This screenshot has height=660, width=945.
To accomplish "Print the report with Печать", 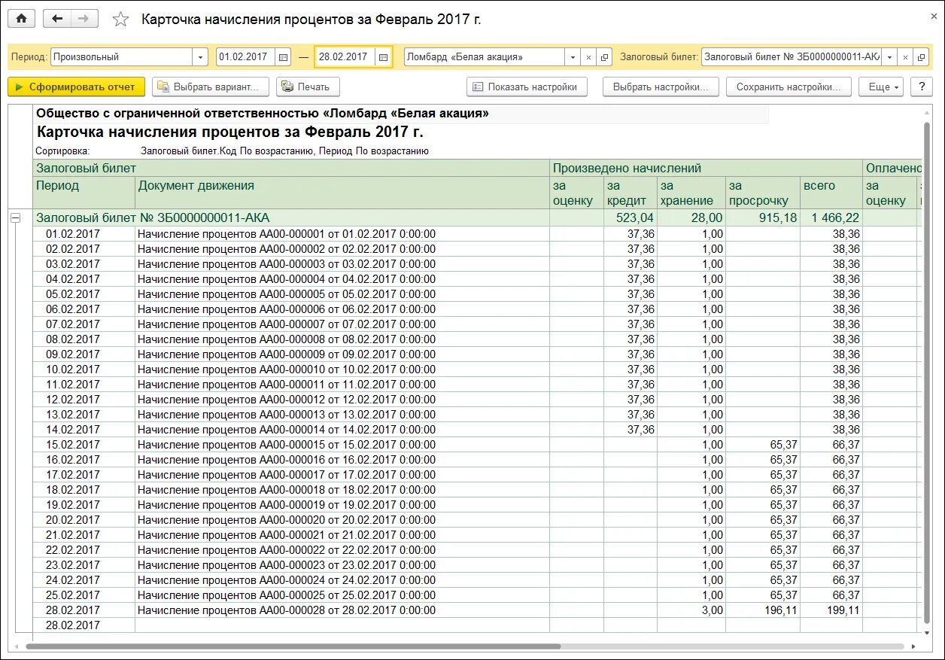I will click(x=308, y=87).
